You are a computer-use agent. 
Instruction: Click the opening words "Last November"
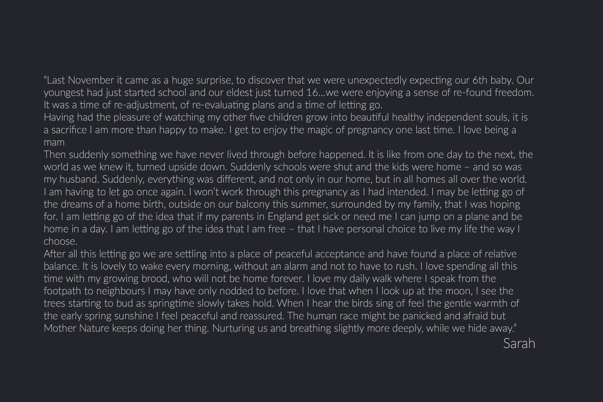tap(80, 80)
